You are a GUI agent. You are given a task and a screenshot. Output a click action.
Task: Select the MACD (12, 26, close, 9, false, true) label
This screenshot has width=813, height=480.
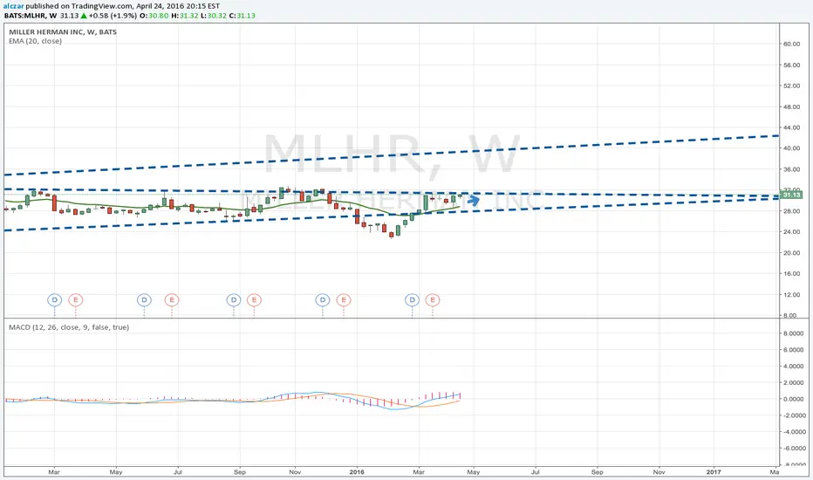tap(69, 327)
